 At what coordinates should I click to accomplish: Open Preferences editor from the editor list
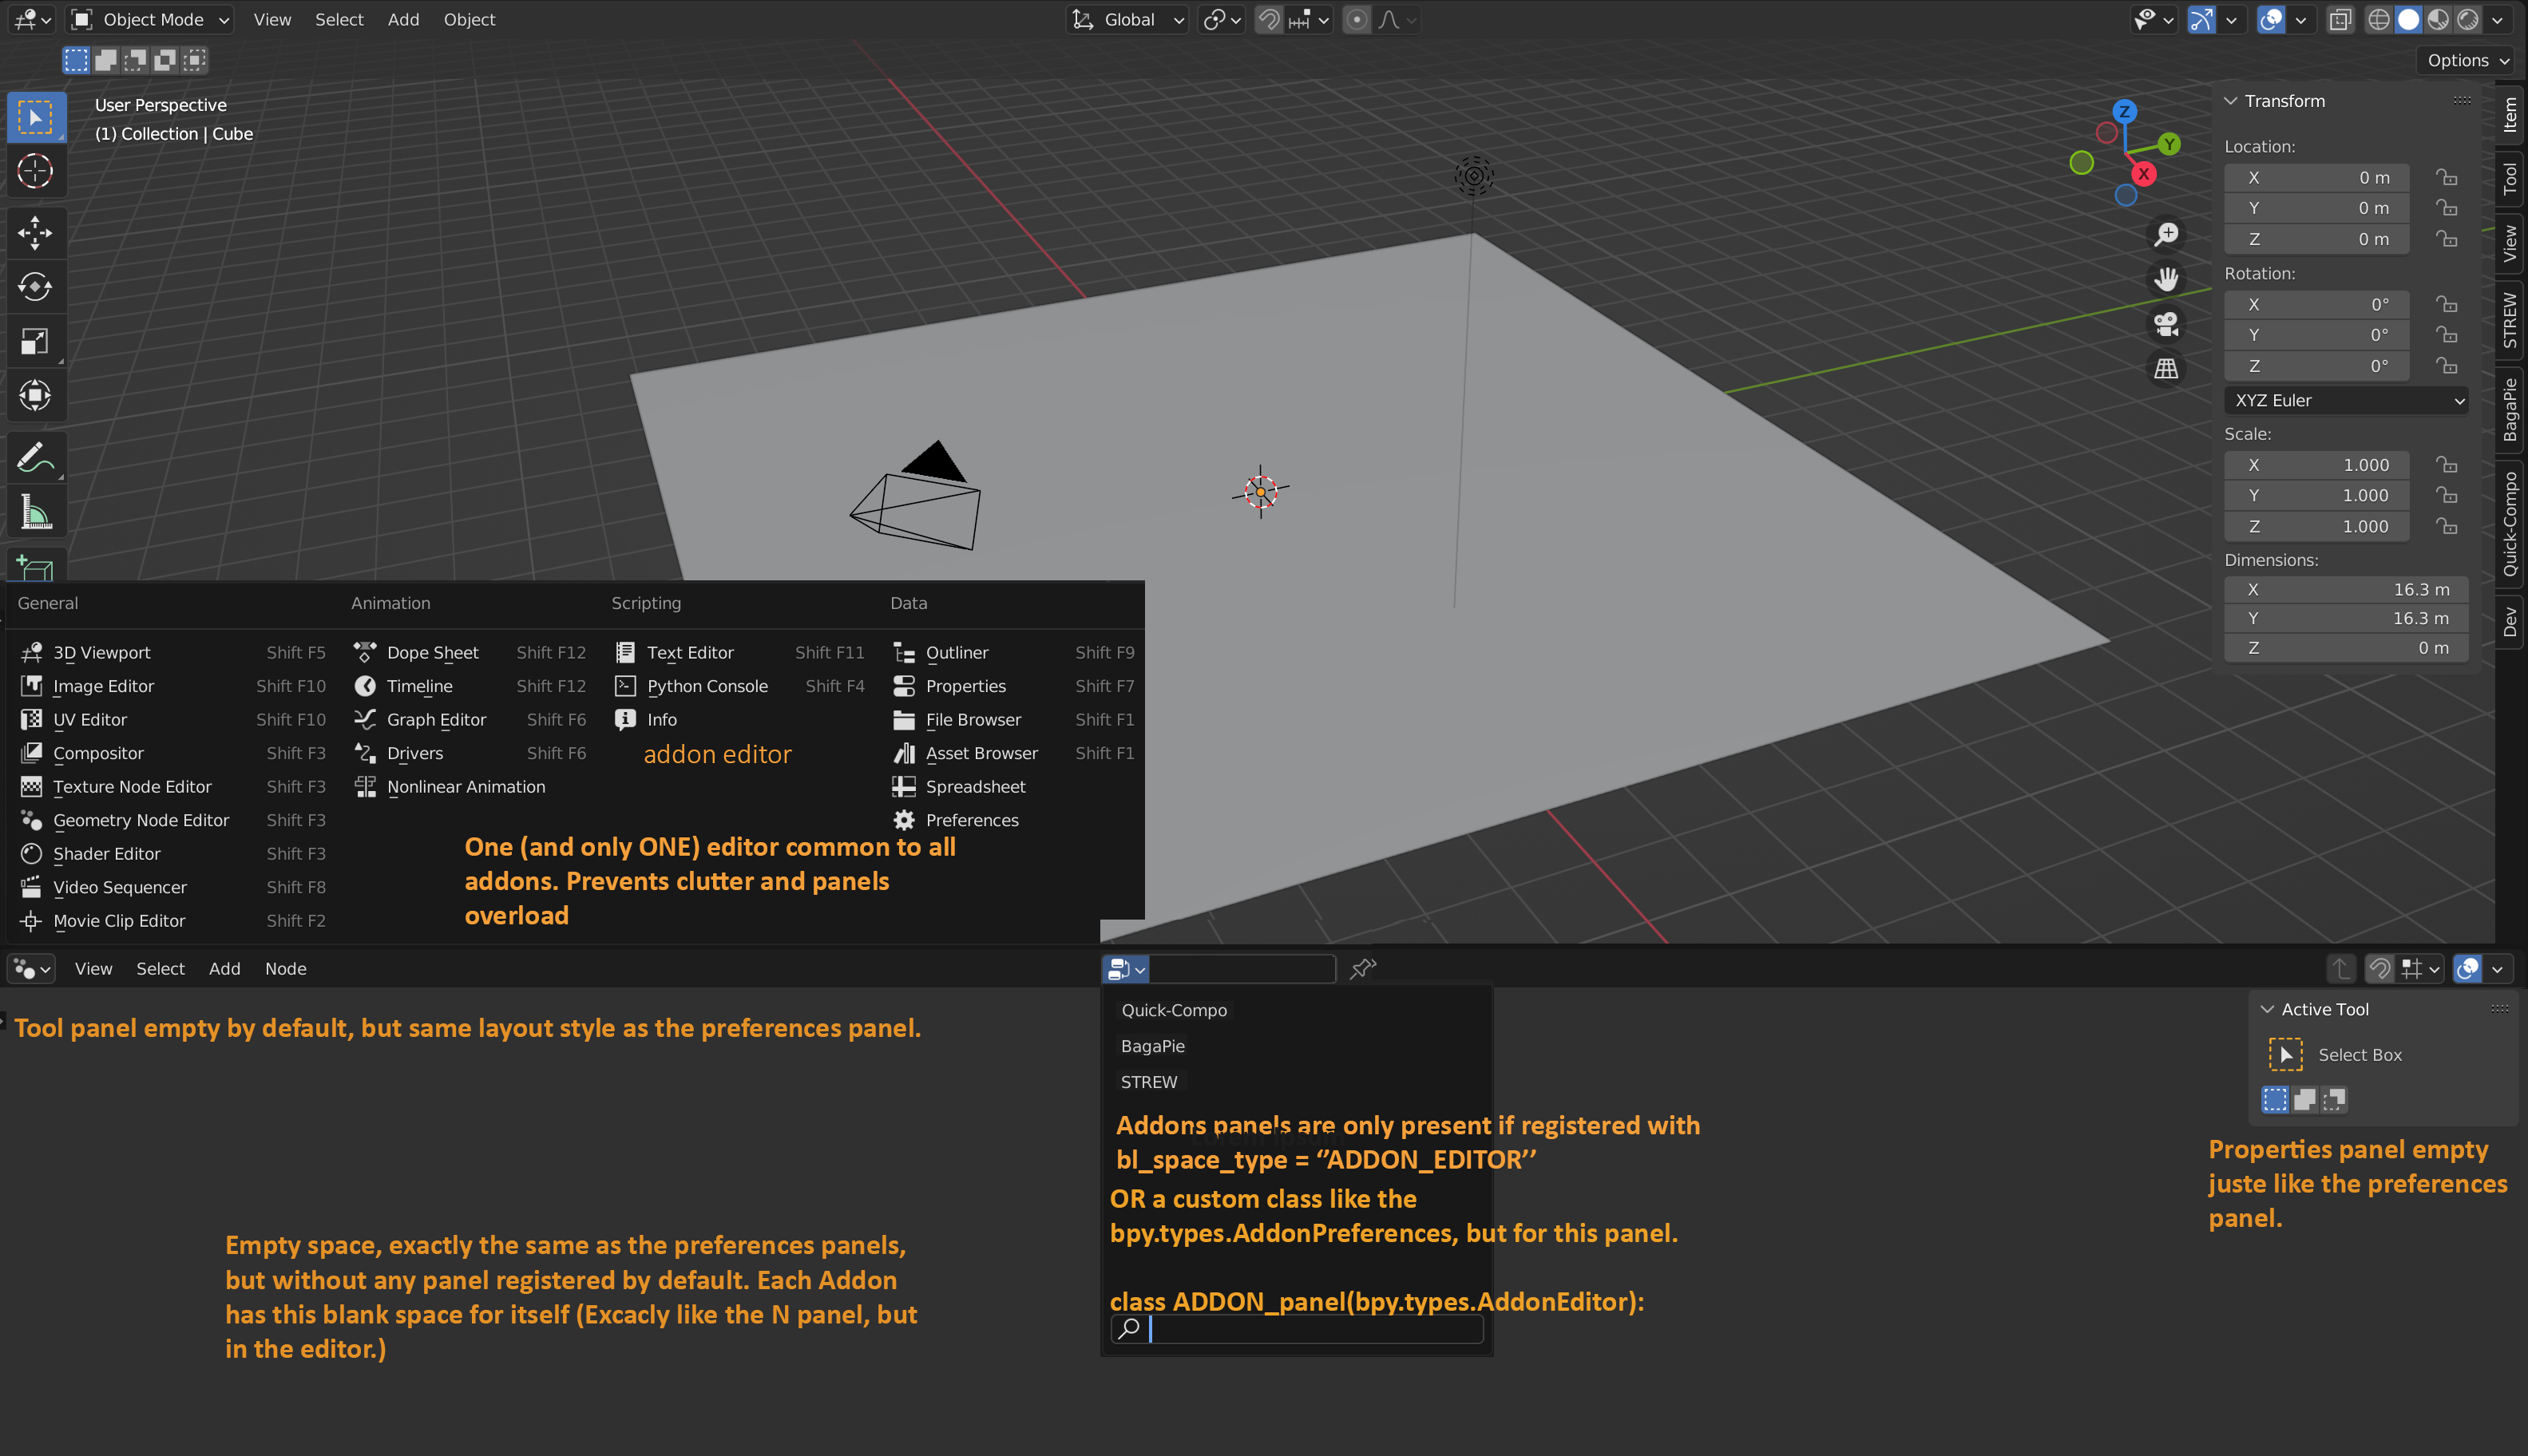(x=972, y=820)
